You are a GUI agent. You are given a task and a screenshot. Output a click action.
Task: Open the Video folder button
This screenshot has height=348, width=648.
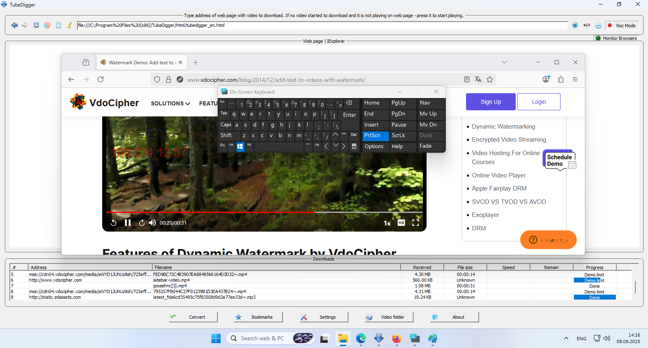[x=389, y=317]
